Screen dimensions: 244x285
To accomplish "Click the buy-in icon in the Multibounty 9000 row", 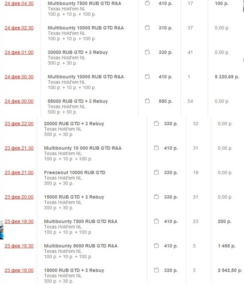I will point(157,246).
